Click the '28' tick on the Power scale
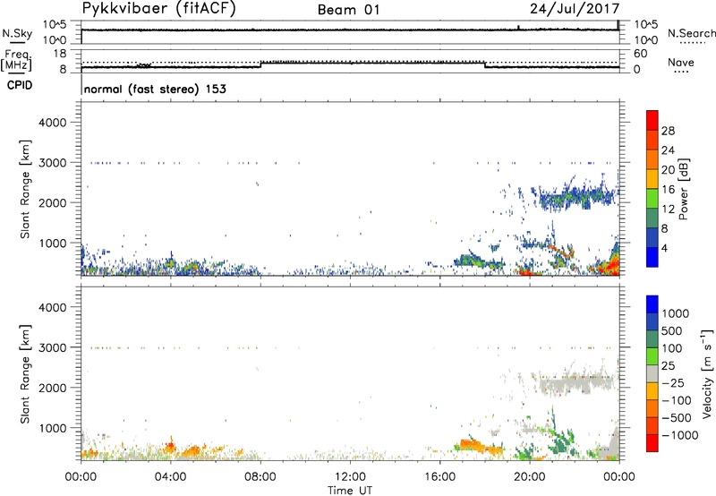The height and width of the screenshot is (496, 716). point(668,131)
